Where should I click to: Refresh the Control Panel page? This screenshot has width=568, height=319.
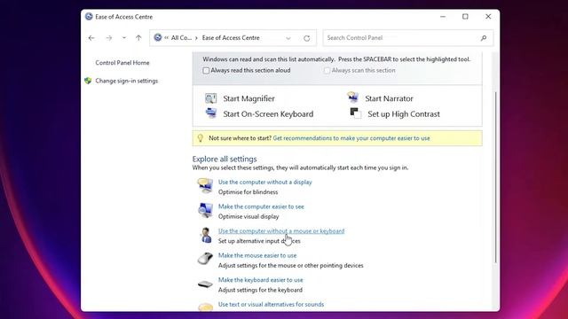click(307, 38)
